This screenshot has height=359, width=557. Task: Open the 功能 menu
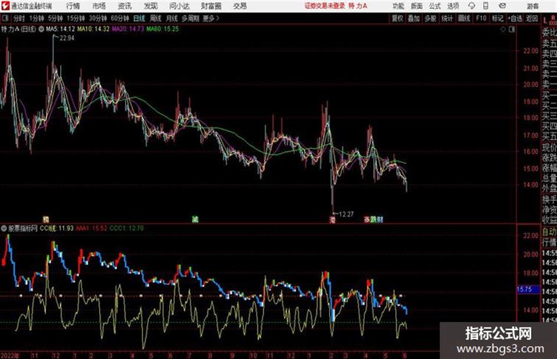click(398, 6)
